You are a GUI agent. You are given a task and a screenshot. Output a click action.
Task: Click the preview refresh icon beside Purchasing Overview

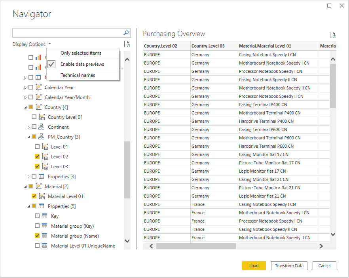(332, 35)
